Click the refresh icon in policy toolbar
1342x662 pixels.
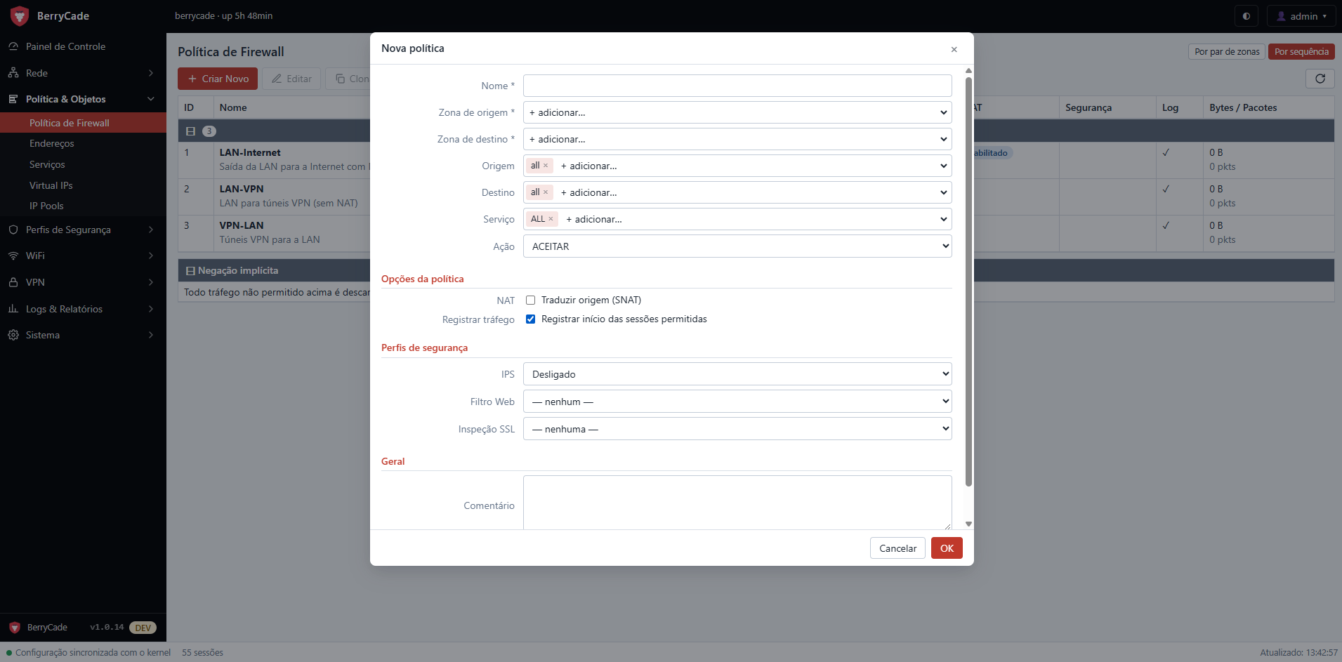coord(1320,79)
